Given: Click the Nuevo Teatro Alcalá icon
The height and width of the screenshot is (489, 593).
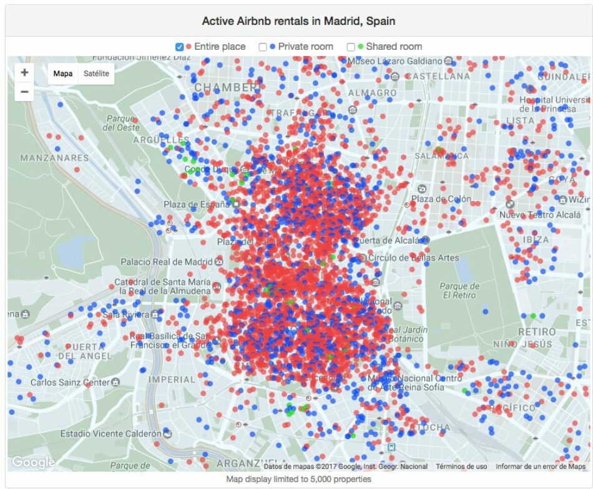Looking at the screenshot, I should pos(510,204).
